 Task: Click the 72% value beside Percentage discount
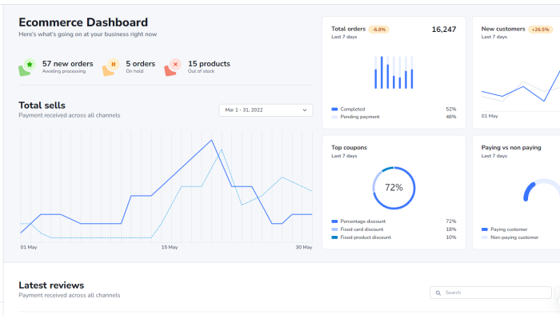tap(451, 221)
